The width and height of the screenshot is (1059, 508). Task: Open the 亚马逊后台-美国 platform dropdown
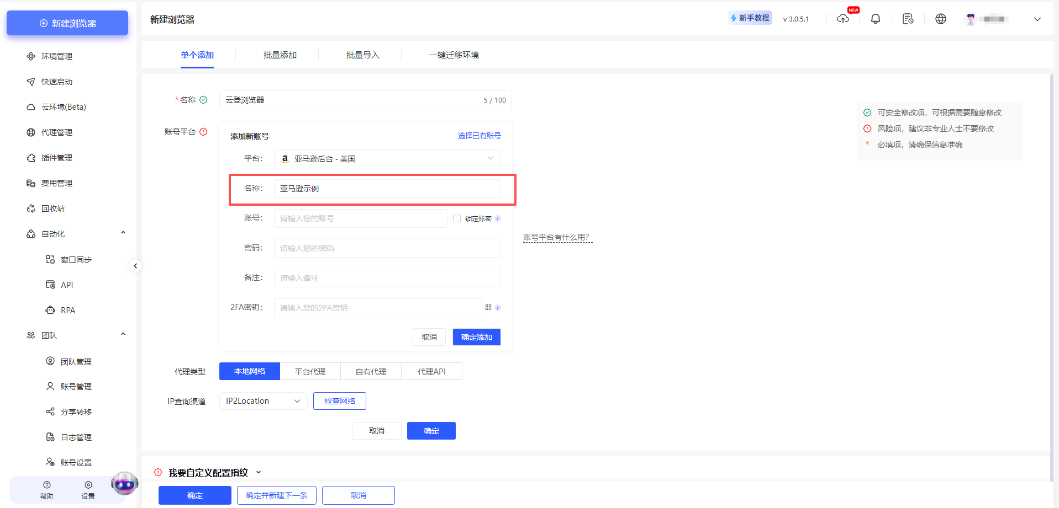(387, 158)
